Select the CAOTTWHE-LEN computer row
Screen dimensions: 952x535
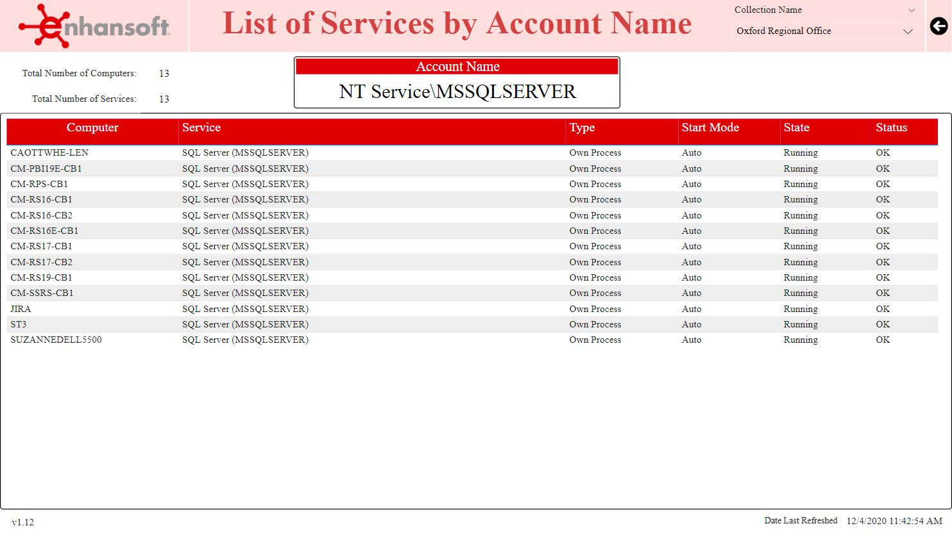point(49,152)
